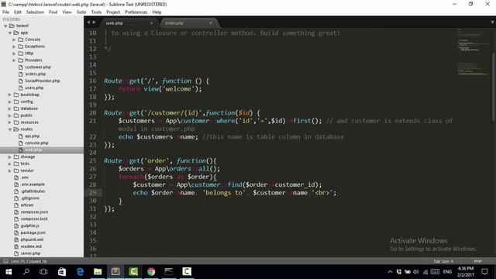The height and width of the screenshot is (279, 496).
Task: Open orders.php in the sidebar
Action: [36, 74]
